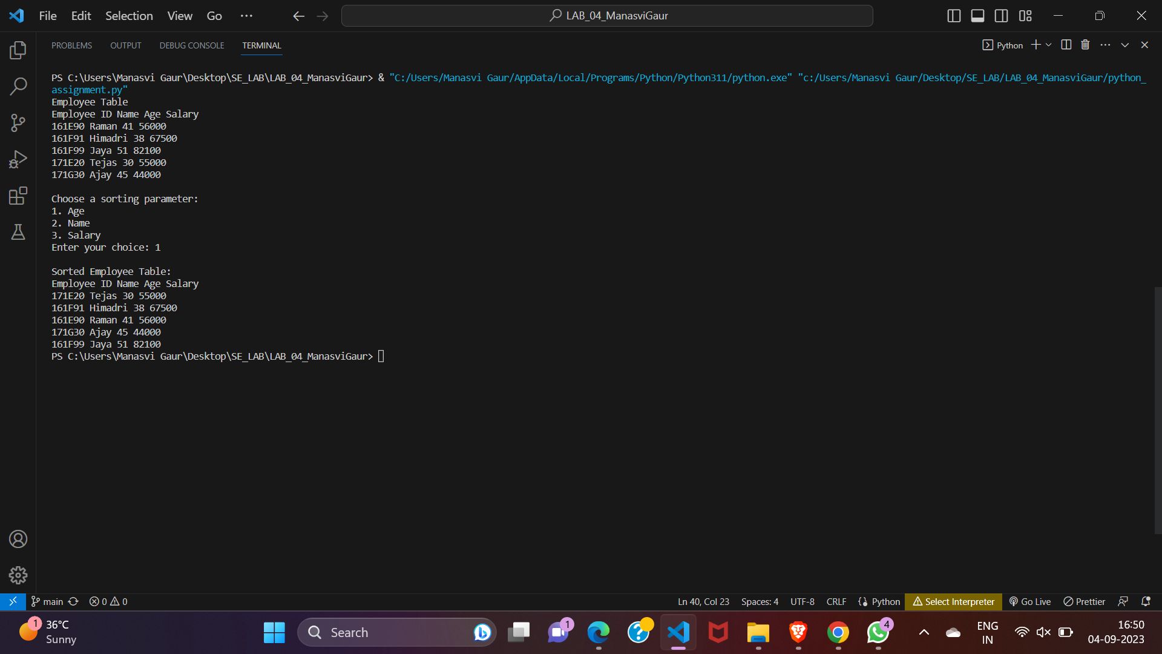Open the Explorer view in activity bar

pyautogui.click(x=18, y=50)
